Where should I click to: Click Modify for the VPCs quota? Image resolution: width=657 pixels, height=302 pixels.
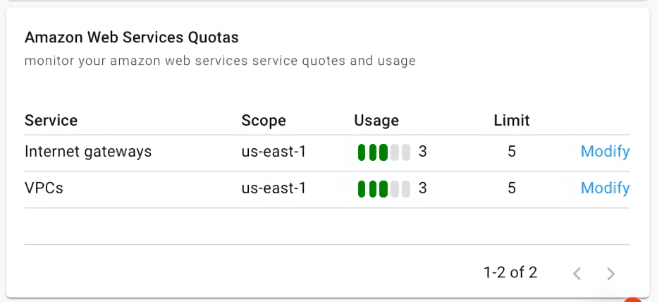pyautogui.click(x=605, y=188)
